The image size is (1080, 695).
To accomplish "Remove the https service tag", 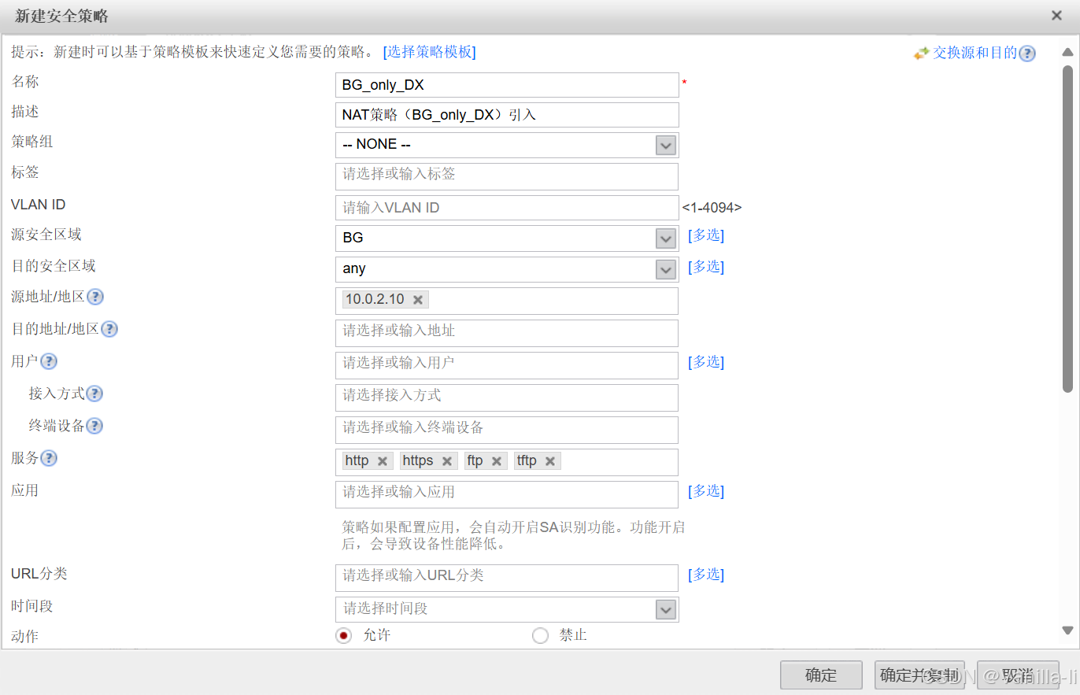I will click(447, 461).
